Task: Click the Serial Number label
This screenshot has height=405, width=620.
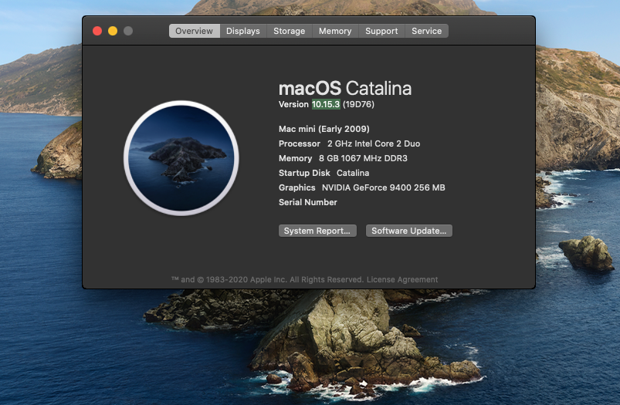Action: (308, 202)
